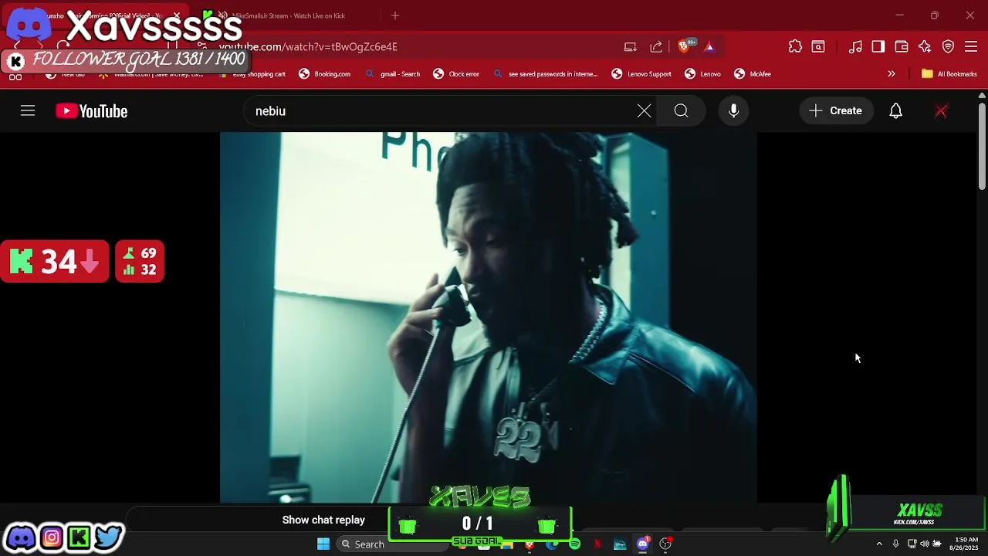Image resolution: width=988 pixels, height=556 pixels.
Task: Open YouTube notifications bell
Action: pyautogui.click(x=895, y=111)
